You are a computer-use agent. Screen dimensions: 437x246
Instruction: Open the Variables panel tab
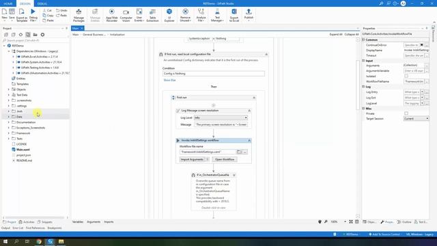[78, 221]
